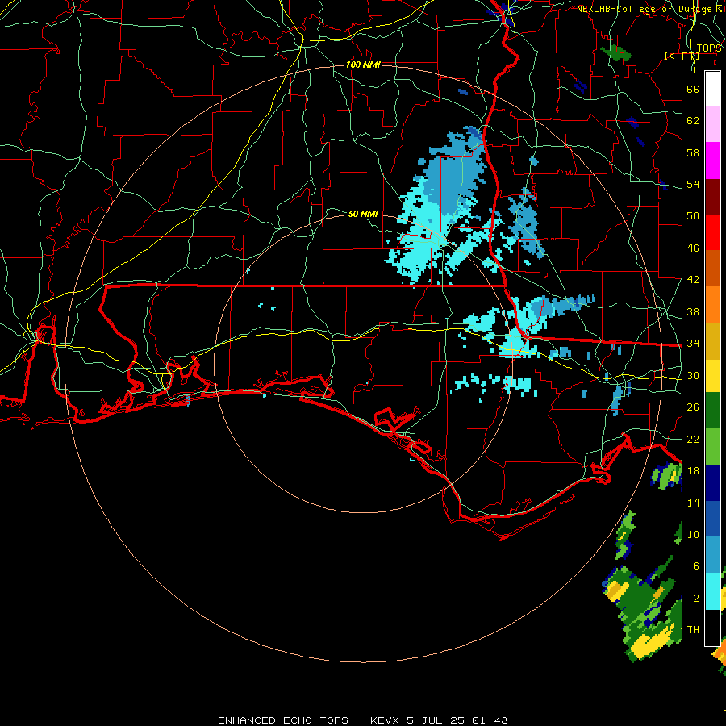726x726 pixels.
Task: Click the '62' scale value
Action: pos(693,120)
